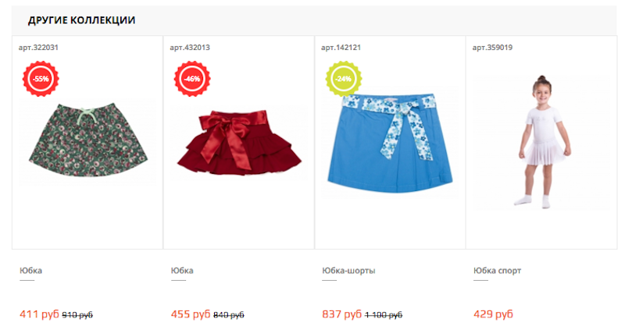Click the 429 руб price

(493, 314)
